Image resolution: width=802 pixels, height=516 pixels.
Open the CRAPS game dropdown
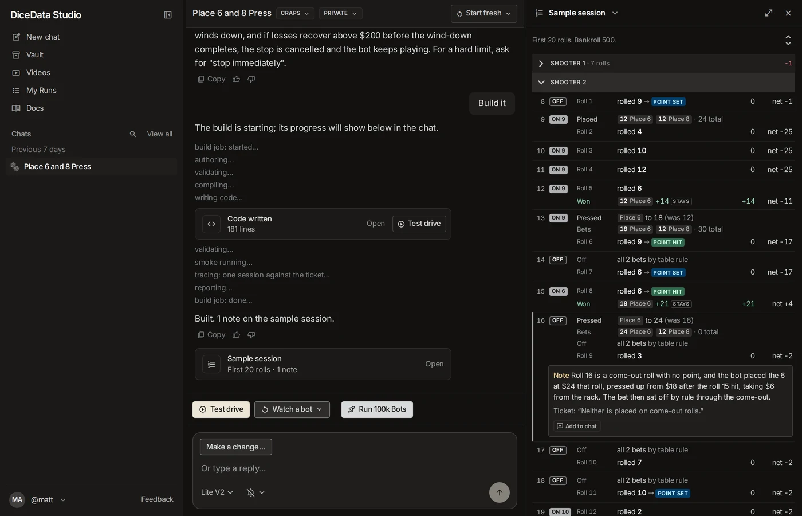pyautogui.click(x=295, y=13)
